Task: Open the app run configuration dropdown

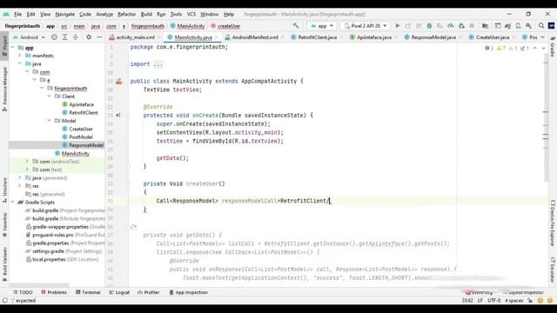Action: (322, 26)
